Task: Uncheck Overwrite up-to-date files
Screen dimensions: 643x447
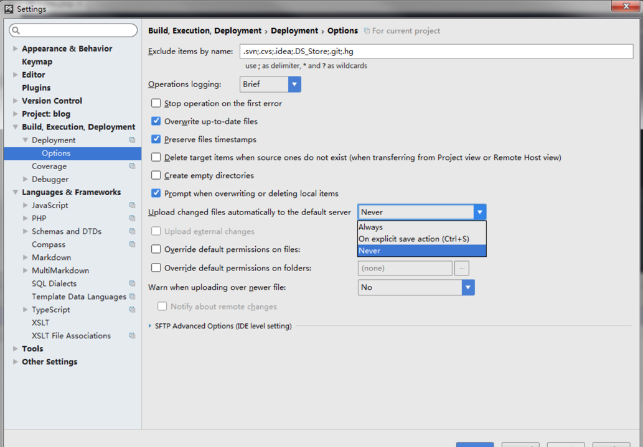Action: click(x=156, y=121)
